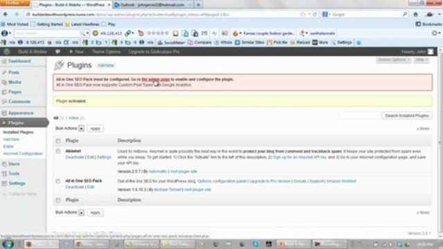Click the Reload item in SEO toolbar
This screenshot has height=249, width=443.
pyautogui.click(x=300, y=43)
